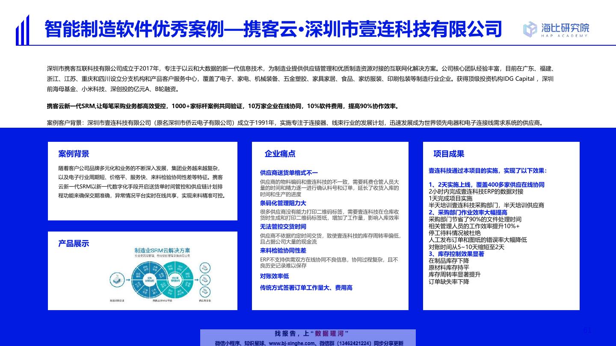The width and height of the screenshot is (616, 346).
Task: Select the pain point 条码化管理阻力大
Action: tap(283, 203)
